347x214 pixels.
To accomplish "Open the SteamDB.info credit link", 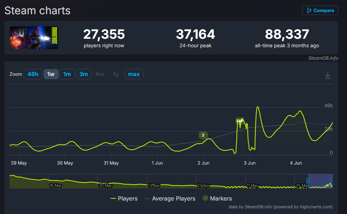I will [323, 58].
